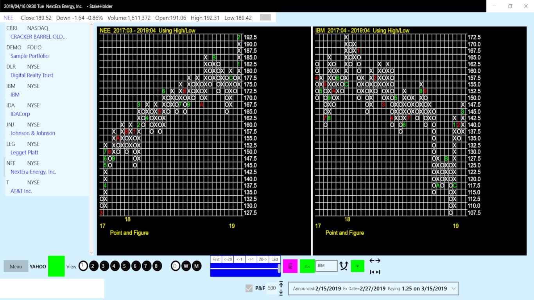This screenshot has height=300, width=534.
Task: Select NextEra Energy, Inc. in watchlist
Action: (33, 172)
